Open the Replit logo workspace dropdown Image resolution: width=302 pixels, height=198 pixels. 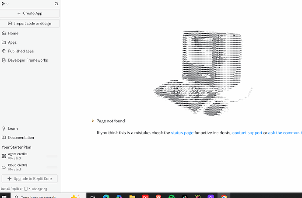tap(5, 3)
